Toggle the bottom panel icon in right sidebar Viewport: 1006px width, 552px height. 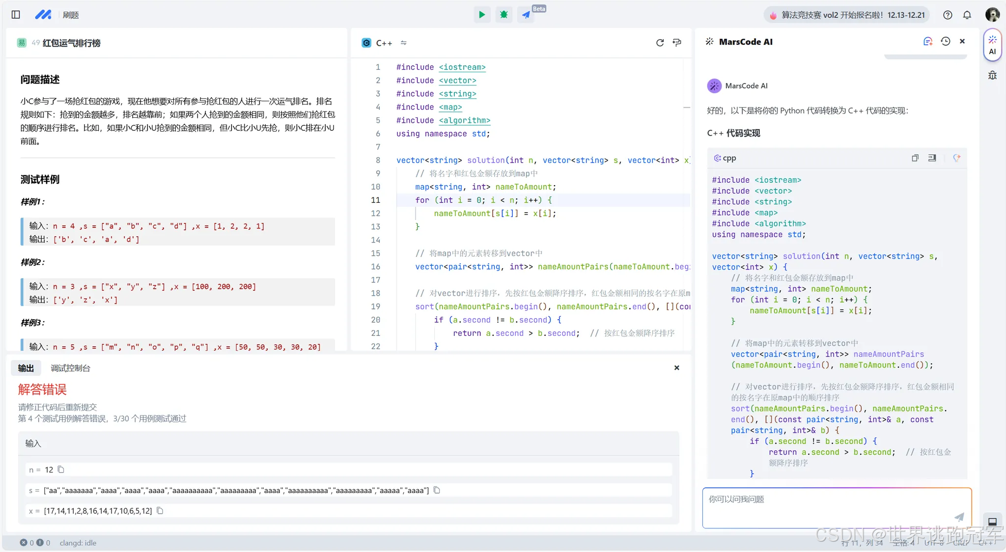tap(992, 521)
